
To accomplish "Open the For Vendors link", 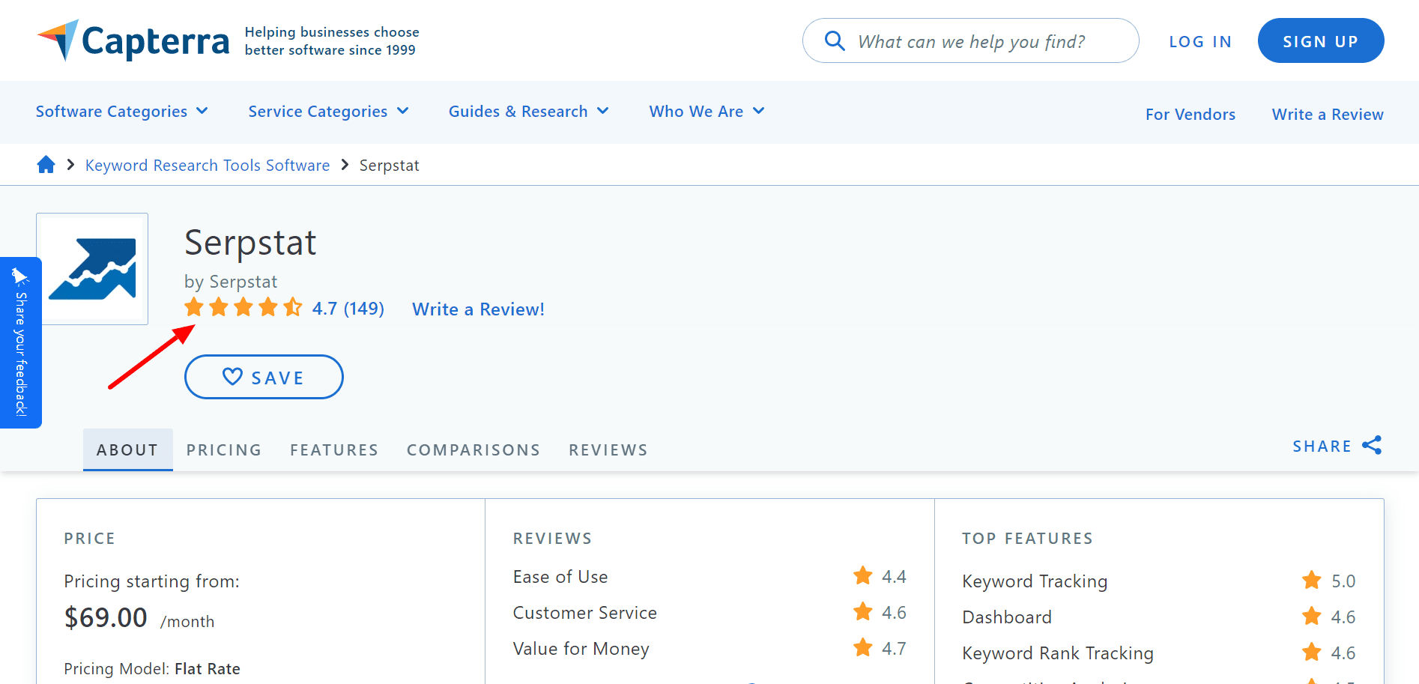I will (x=1190, y=115).
